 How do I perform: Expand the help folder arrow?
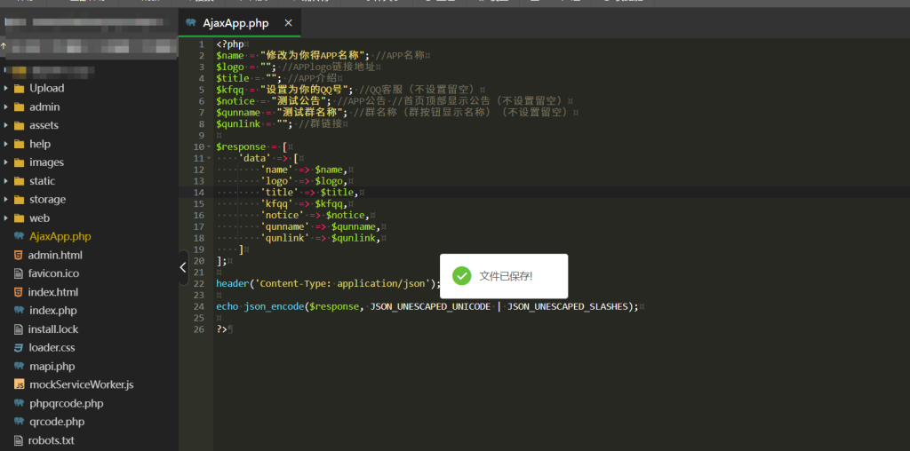point(5,145)
